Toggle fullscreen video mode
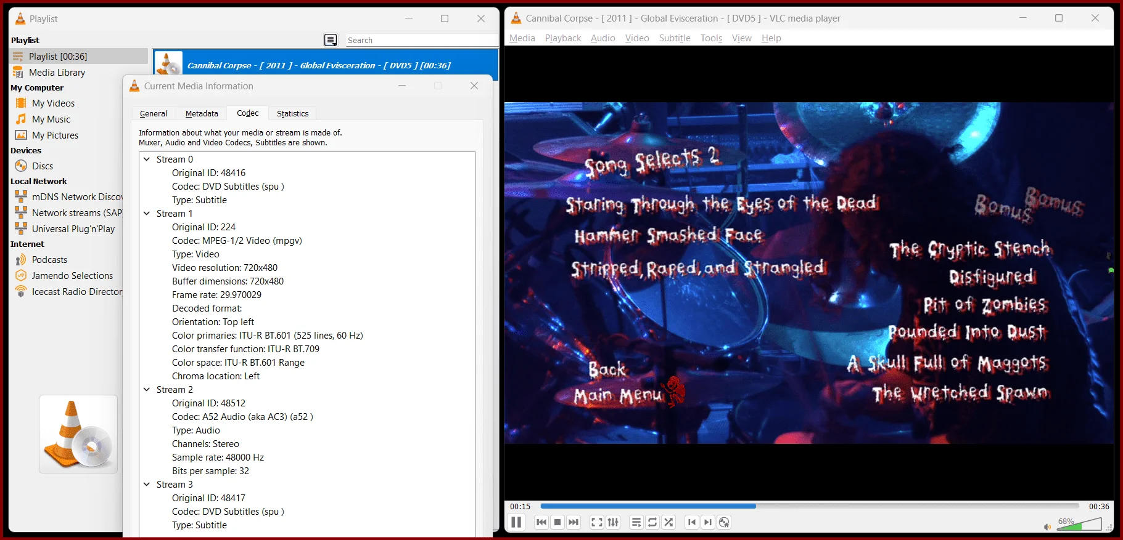 [597, 522]
